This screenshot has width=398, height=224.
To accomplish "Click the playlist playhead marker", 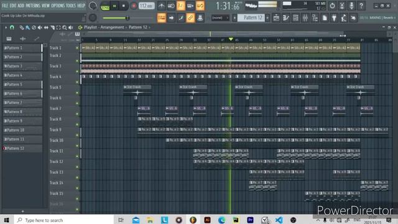I will [x=231, y=39].
